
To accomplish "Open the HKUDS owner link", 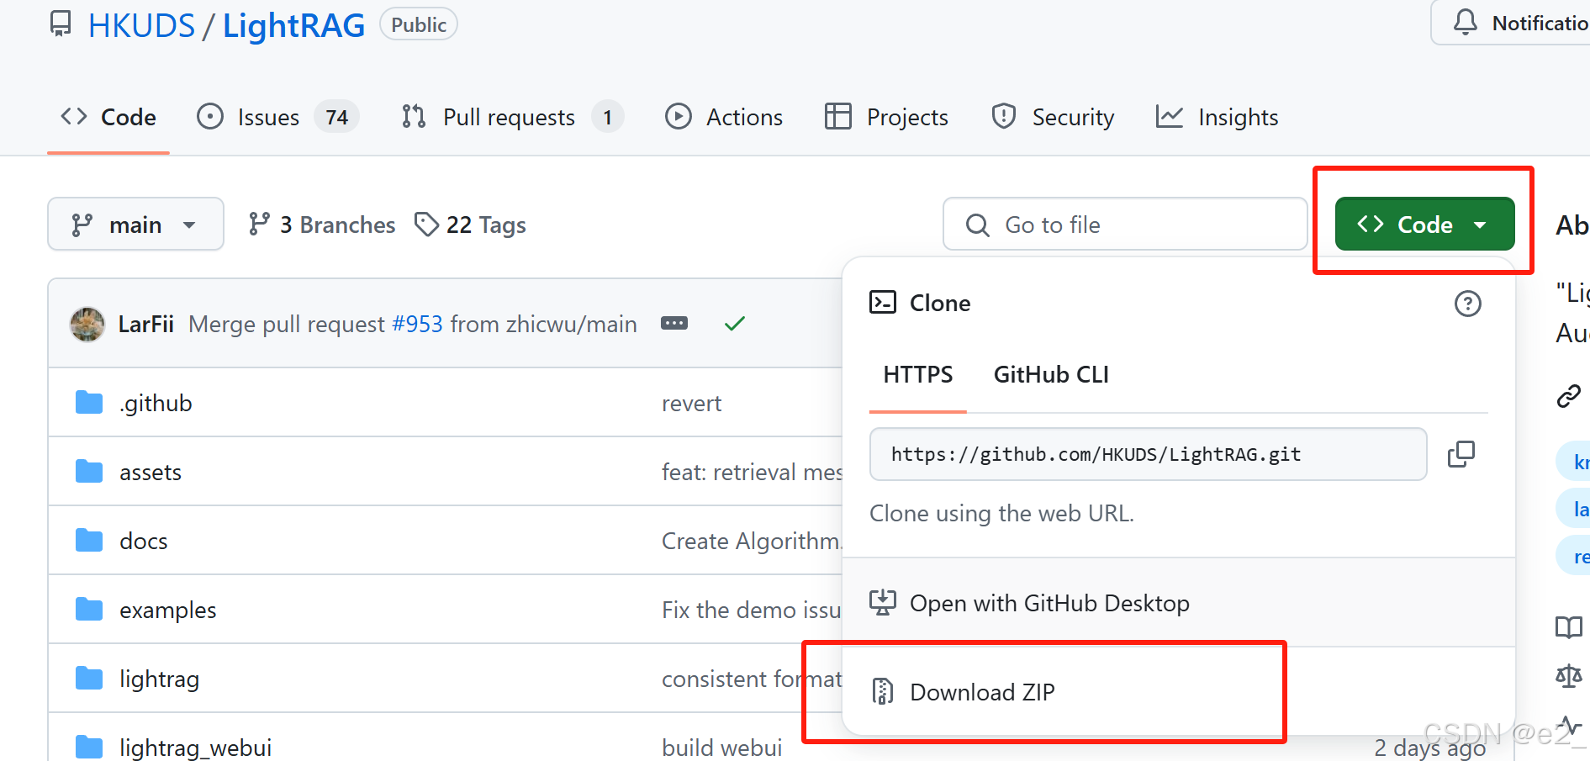I will coord(141,25).
